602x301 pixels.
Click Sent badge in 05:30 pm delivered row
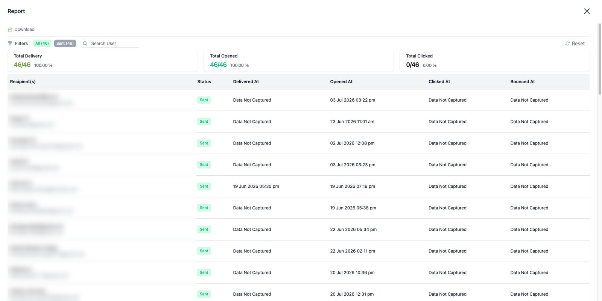[204, 187]
